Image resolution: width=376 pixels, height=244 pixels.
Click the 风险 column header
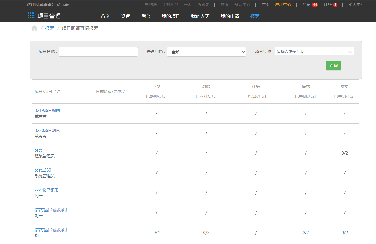pyautogui.click(x=206, y=87)
